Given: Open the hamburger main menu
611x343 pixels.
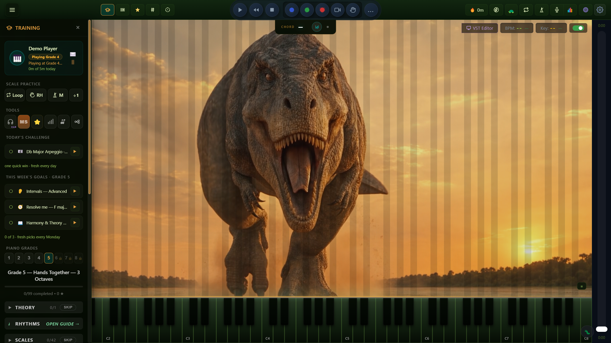Looking at the screenshot, I should click(12, 10).
